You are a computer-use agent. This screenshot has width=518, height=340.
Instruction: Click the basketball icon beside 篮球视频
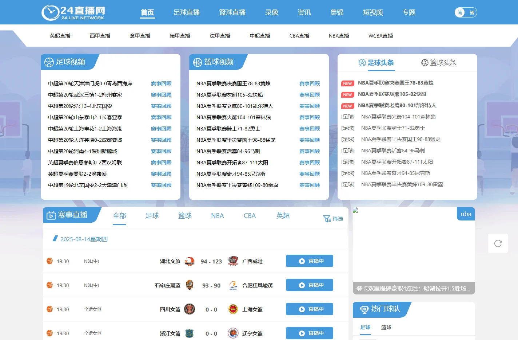pyautogui.click(x=198, y=62)
